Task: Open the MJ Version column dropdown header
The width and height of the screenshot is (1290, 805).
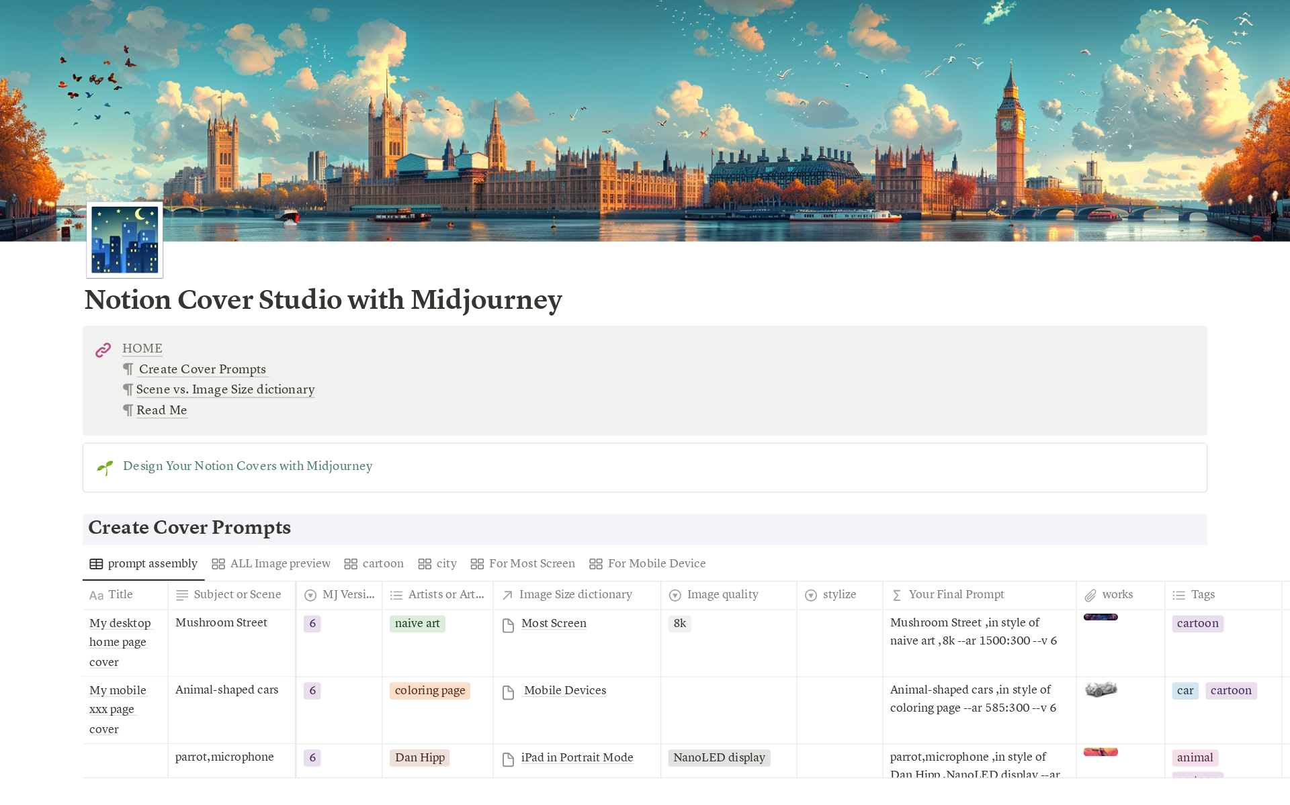Action: pos(339,595)
